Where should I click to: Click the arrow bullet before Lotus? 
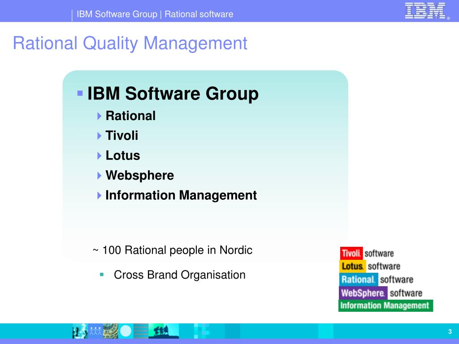[99, 155]
